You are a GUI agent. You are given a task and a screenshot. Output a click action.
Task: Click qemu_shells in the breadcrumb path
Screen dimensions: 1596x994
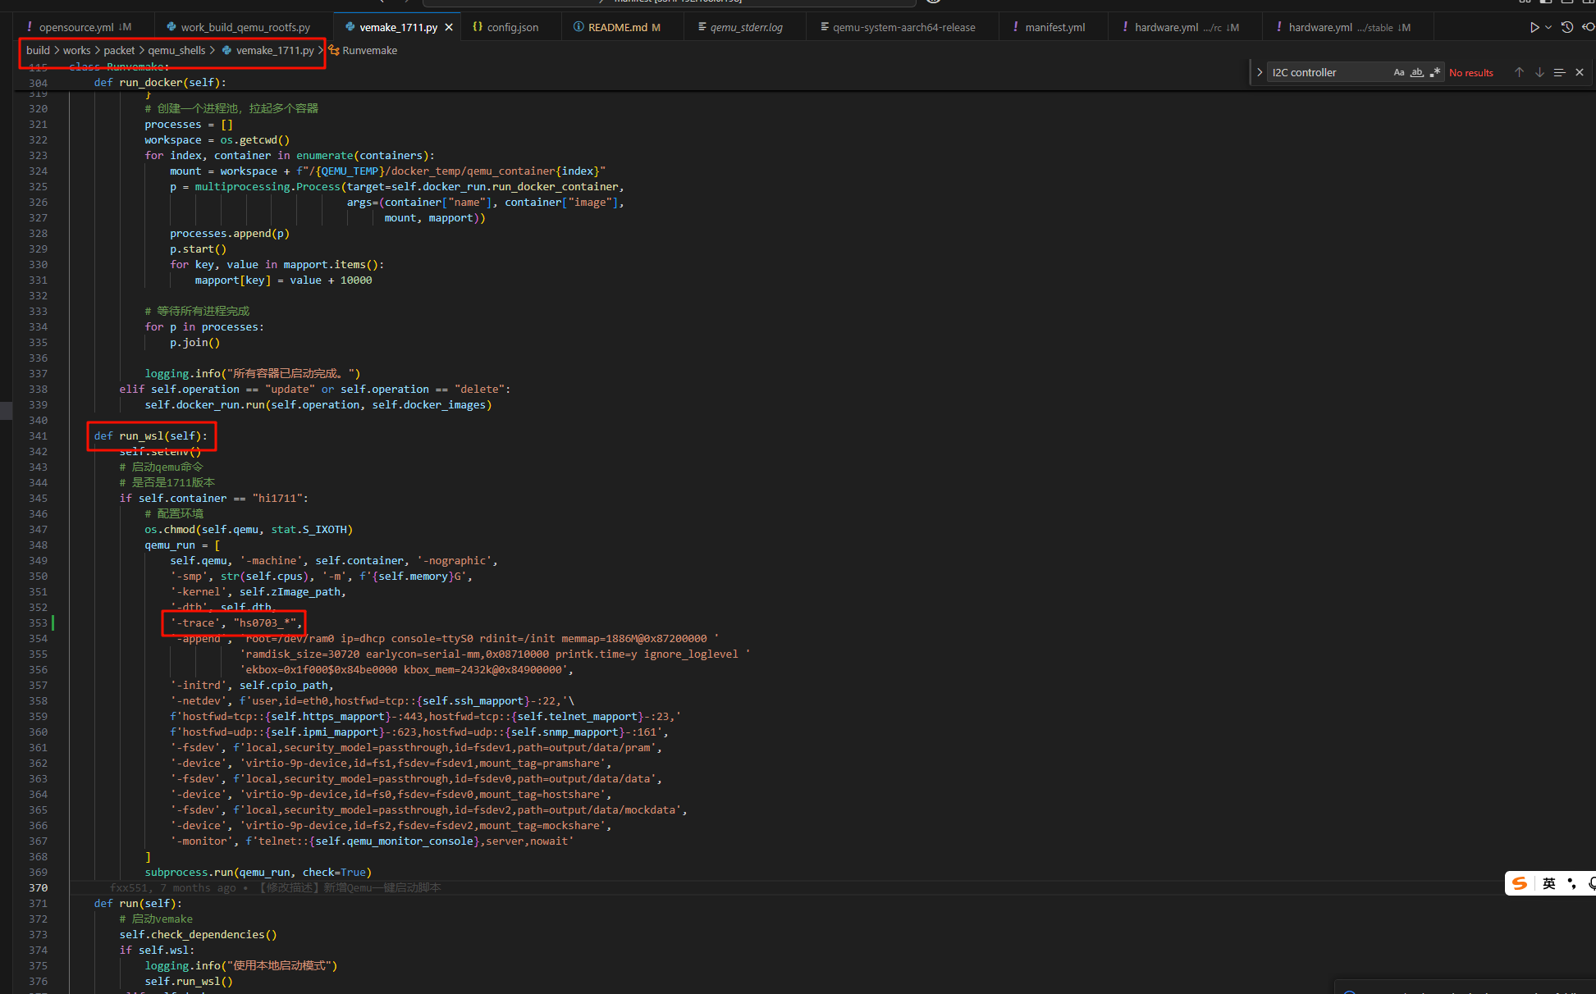pos(176,50)
